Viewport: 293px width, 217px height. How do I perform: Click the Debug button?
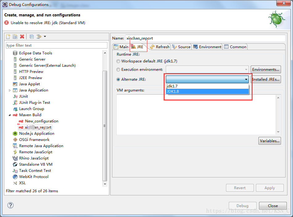pos(243,206)
